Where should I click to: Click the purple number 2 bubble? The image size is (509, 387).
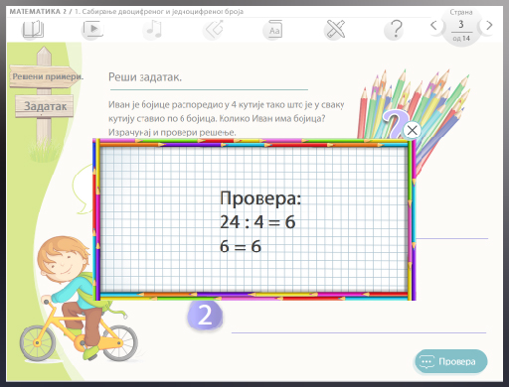click(x=205, y=316)
